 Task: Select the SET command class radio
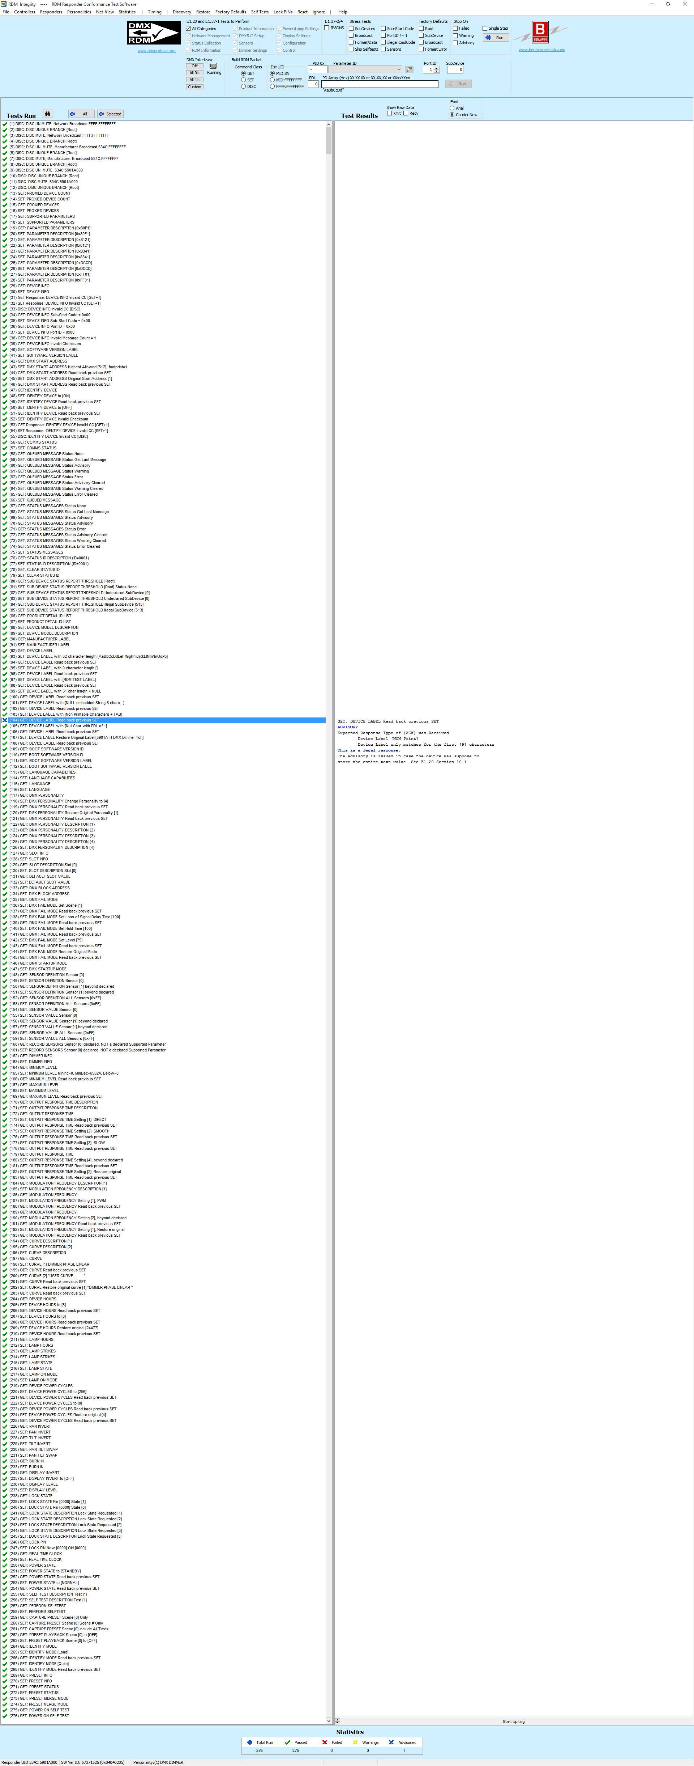click(x=243, y=80)
